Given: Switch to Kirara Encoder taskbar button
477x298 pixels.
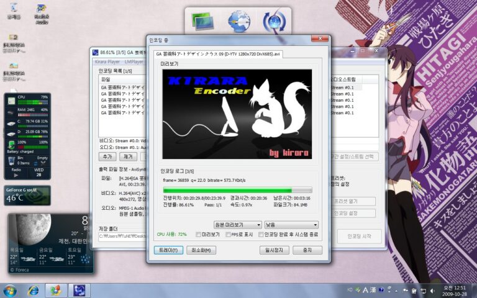Looking at the screenshot, I should (79, 291).
